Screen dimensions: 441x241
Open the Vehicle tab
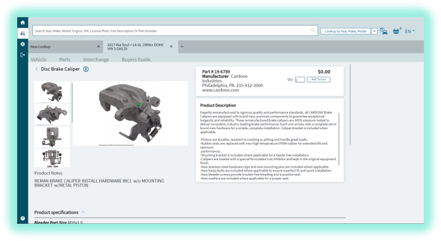(38, 60)
